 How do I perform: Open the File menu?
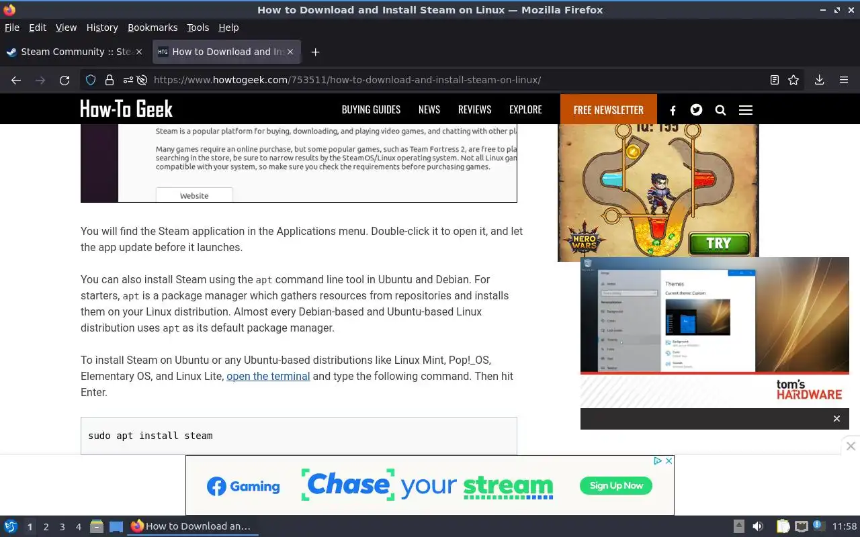(x=12, y=28)
